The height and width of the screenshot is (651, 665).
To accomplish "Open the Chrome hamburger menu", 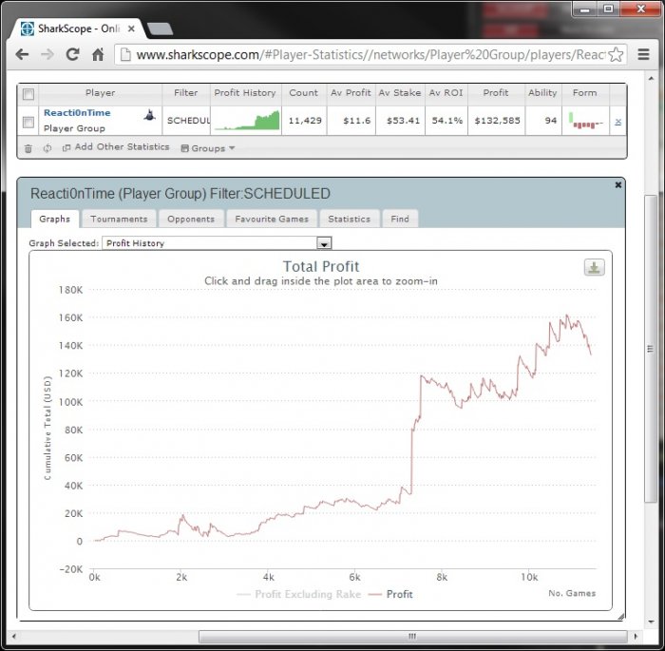I will (644, 54).
